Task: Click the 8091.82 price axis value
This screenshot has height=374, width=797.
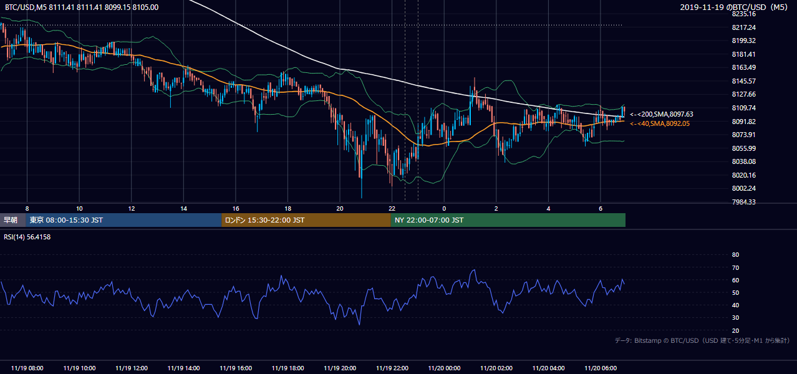Action: (x=743, y=122)
